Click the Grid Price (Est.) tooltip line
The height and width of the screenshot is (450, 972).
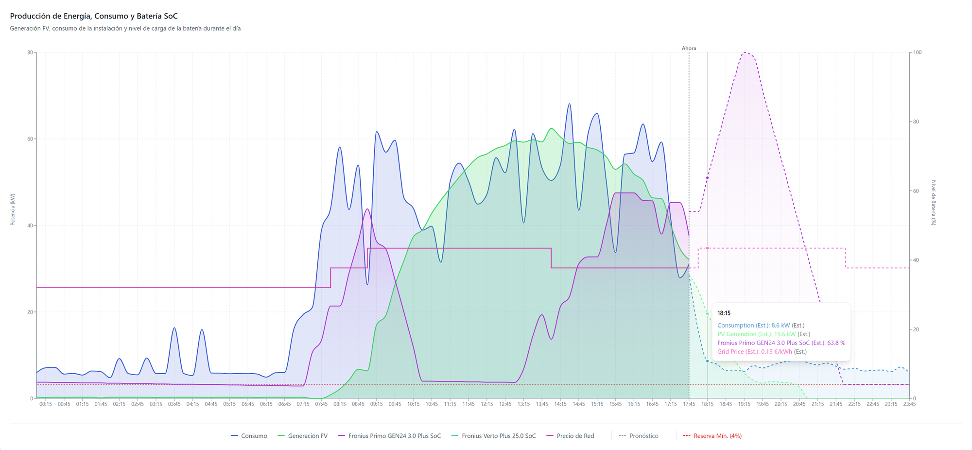click(x=762, y=351)
